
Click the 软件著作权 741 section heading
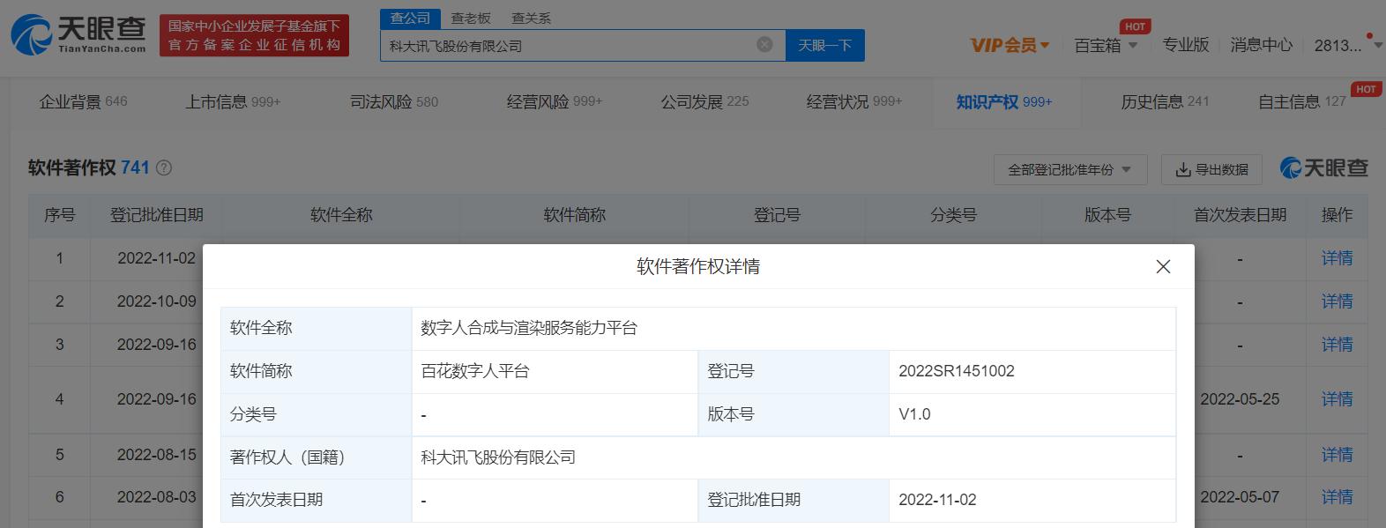[89, 167]
